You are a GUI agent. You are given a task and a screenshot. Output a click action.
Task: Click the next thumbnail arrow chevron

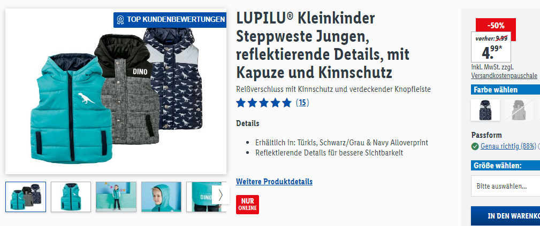220,195
